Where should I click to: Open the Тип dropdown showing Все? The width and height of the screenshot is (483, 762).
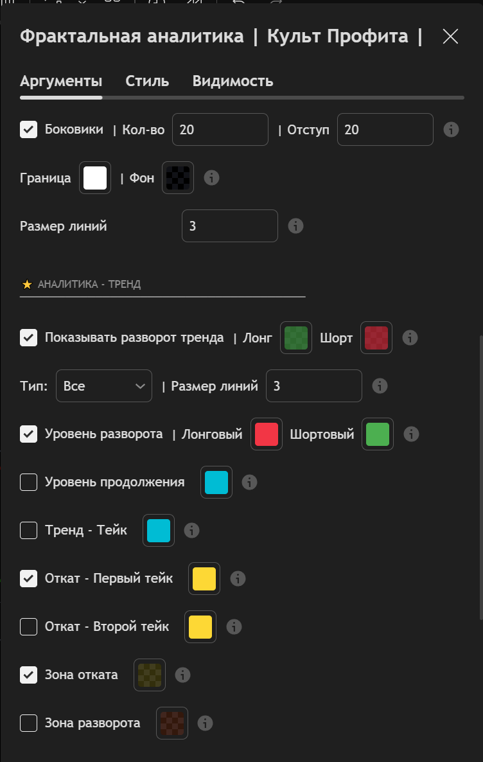[104, 386]
